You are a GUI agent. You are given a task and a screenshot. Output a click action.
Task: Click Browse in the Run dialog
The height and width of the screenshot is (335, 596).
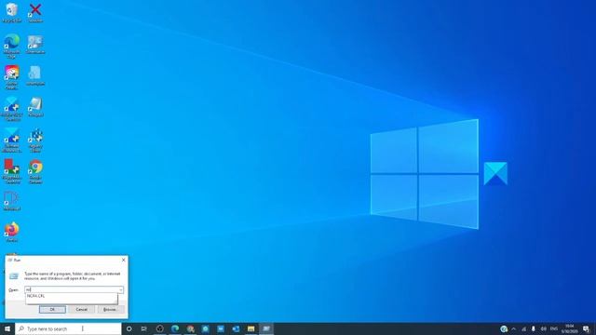110,310
